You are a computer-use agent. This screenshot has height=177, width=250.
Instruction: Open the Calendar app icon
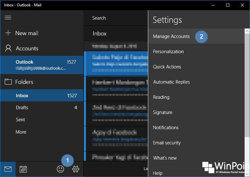pyautogui.click(x=23, y=169)
